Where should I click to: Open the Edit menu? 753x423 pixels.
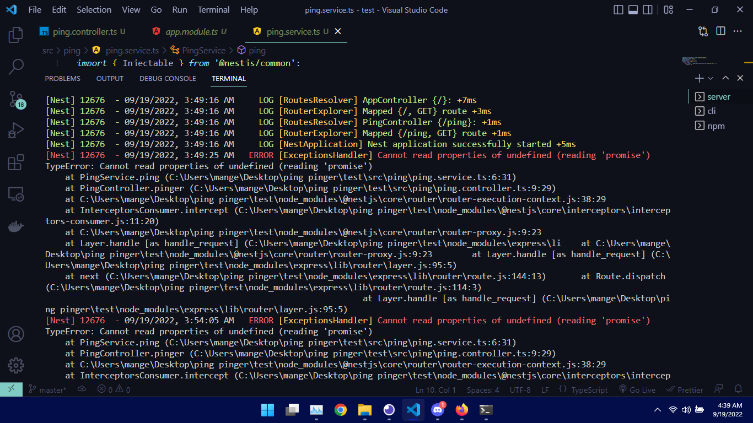point(59,10)
